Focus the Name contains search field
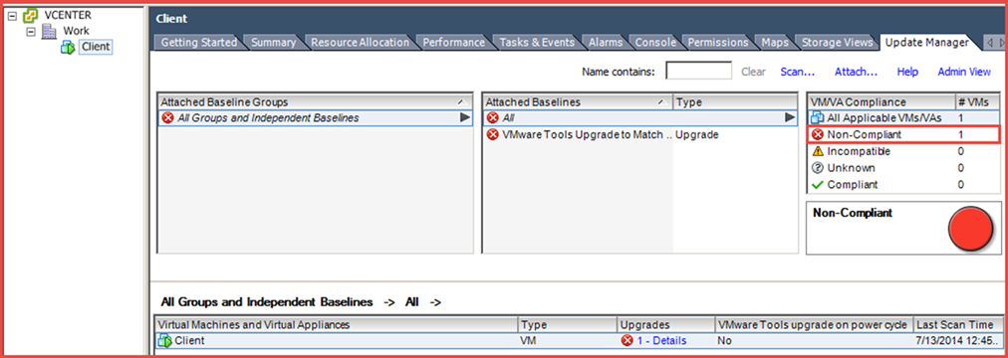This screenshot has width=1008, height=358. 698,72
